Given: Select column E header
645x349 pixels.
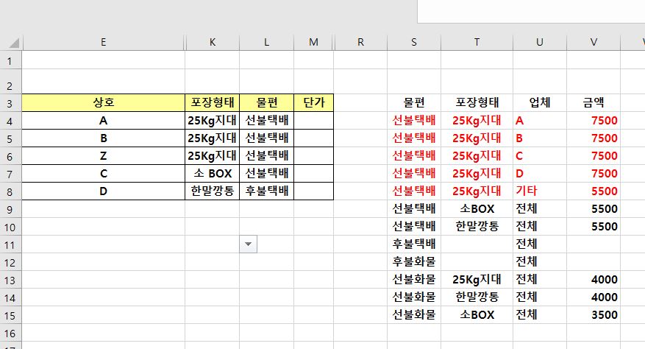Looking at the screenshot, I should coord(103,42).
